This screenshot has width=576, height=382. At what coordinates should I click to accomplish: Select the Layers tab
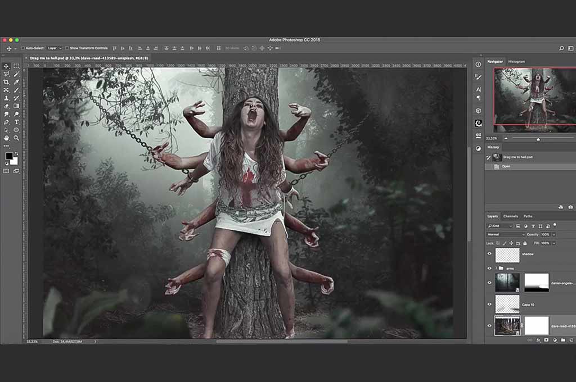coord(493,216)
